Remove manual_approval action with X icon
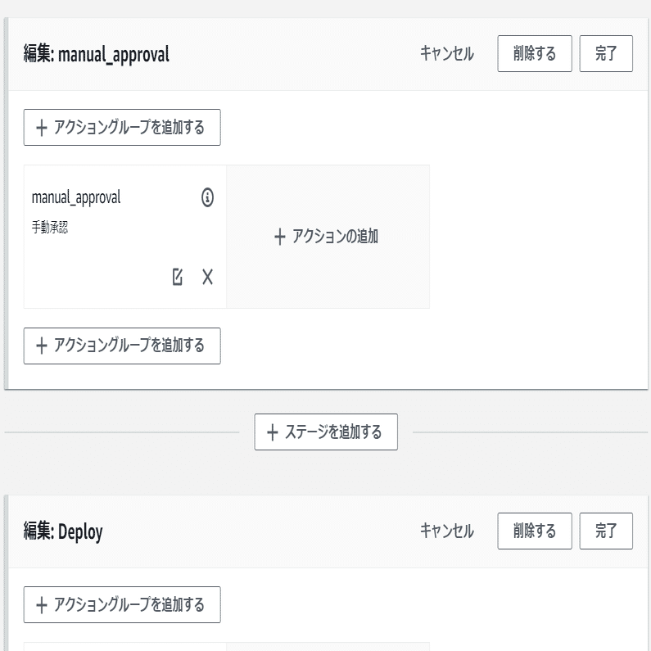 pos(207,277)
